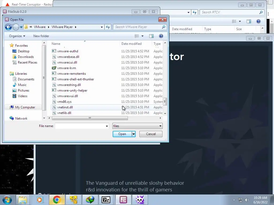Select the file vnetinst.dll
Viewport: 274px width, 205px height.
(65, 107)
